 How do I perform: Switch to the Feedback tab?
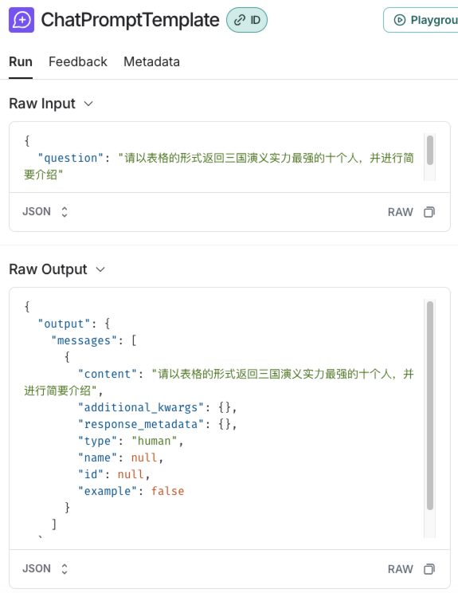(x=78, y=61)
